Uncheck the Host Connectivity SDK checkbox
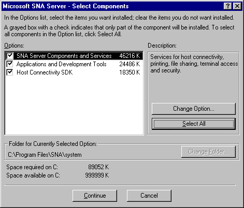244x208 pixels. pyautogui.click(x=10, y=72)
